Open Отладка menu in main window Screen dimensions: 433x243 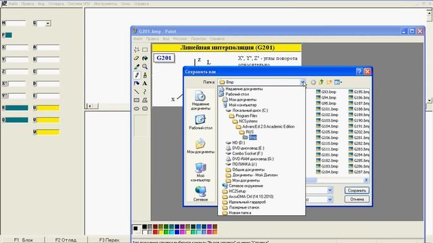[x=56, y=4]
